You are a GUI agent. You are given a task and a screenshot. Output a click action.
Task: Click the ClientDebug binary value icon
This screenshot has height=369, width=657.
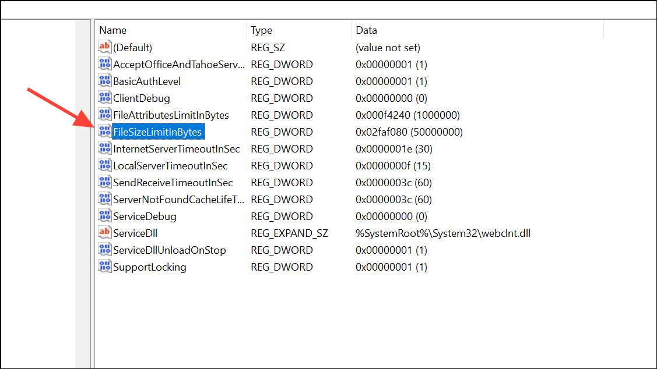pos(105,98)
